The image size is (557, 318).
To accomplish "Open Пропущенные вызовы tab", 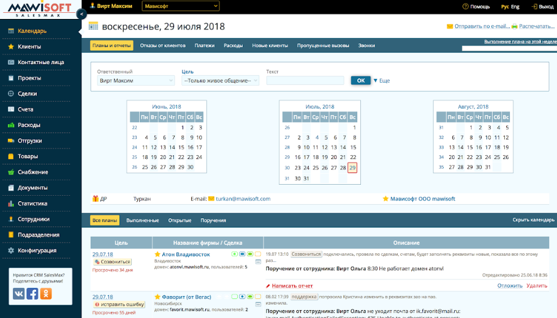I will click(x=324, y=45).
